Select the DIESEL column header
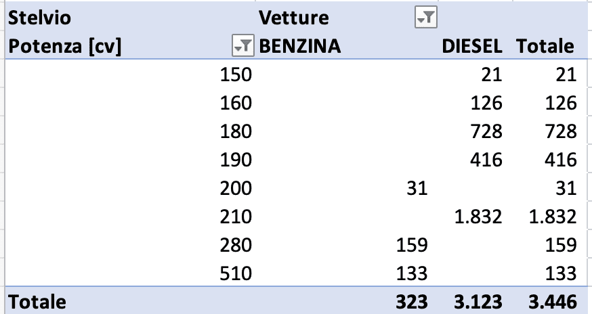Screen dimensions: 592x314 coord(472,46)
